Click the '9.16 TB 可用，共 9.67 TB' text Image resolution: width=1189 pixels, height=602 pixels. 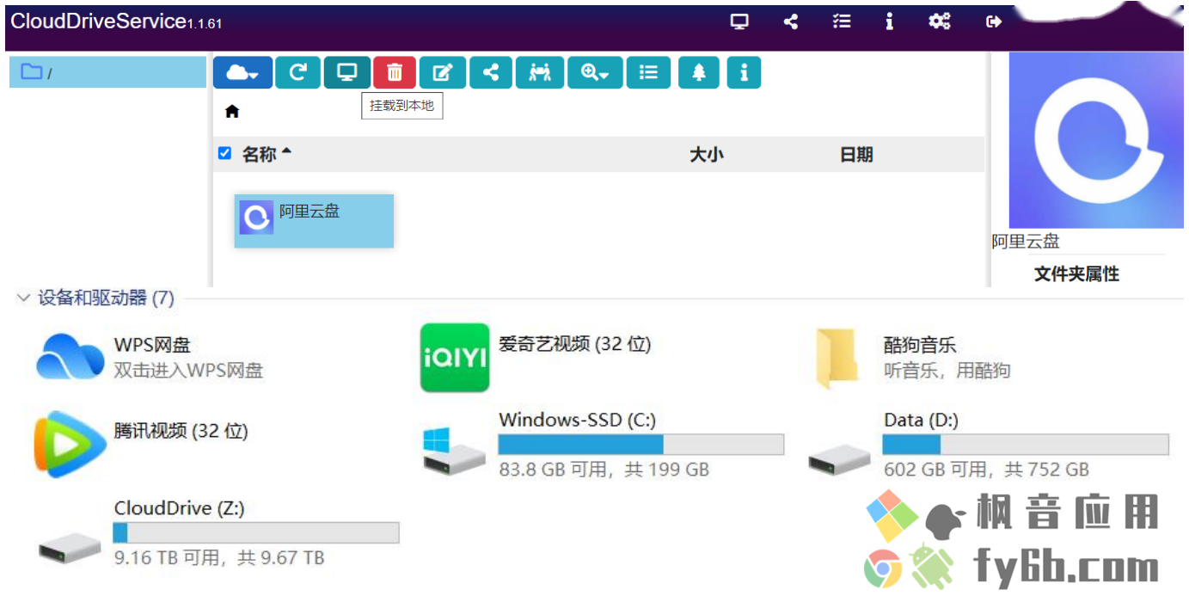click(219, 558)
